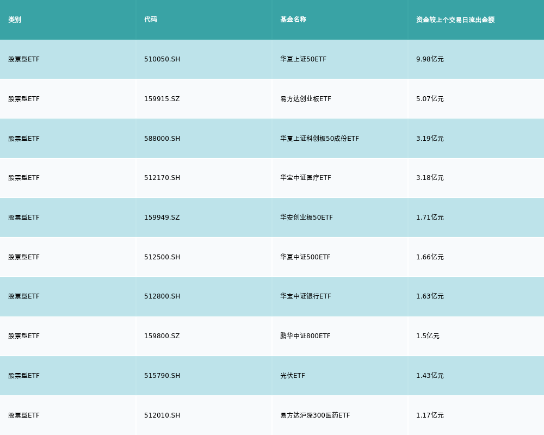Select code cell 510050.SH
The height and width of the screenshot is (435, 544).
pyautogui.click(x=162, y=59)
